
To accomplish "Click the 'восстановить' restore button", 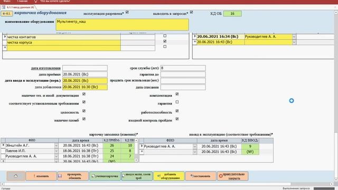I will (201, 176).
